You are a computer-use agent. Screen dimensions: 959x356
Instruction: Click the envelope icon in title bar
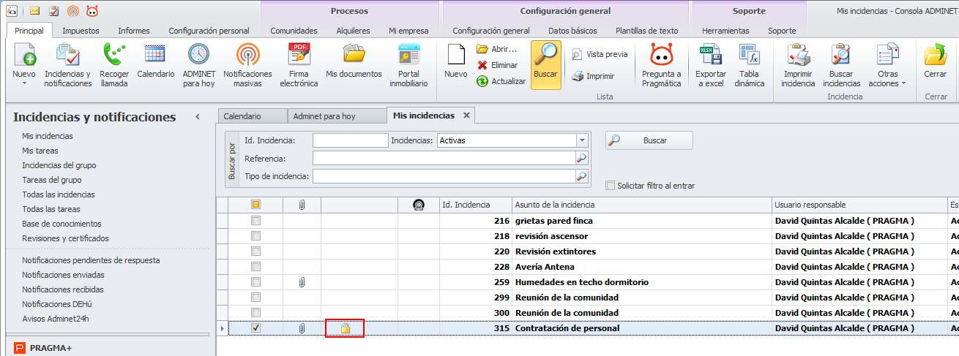click(35, 11)
